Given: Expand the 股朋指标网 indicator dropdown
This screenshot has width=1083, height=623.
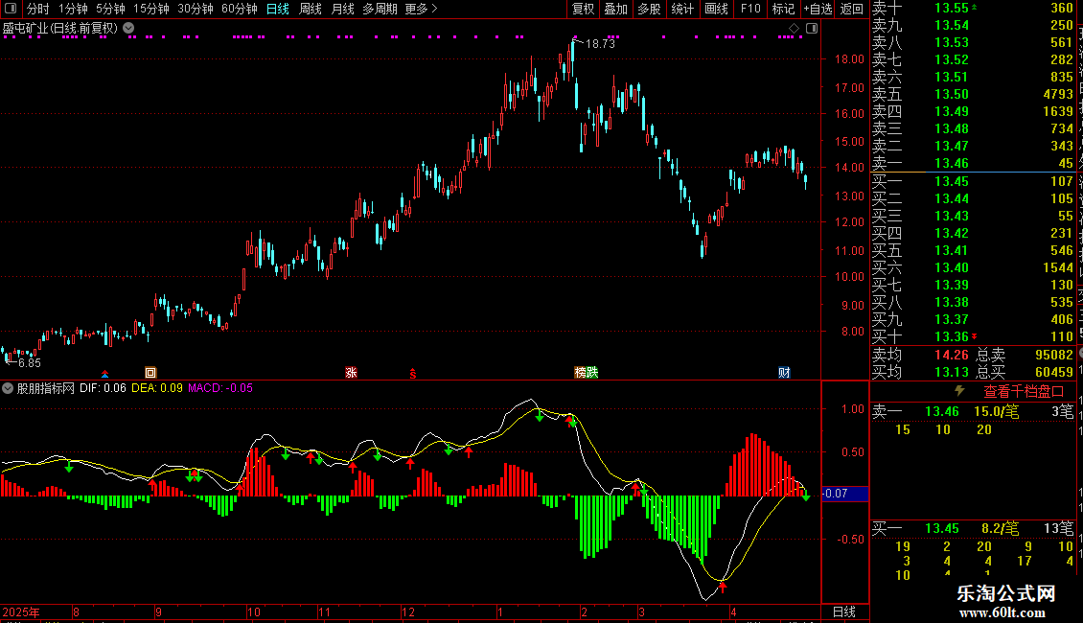Looking at the screenshot, I should (8, 388).
